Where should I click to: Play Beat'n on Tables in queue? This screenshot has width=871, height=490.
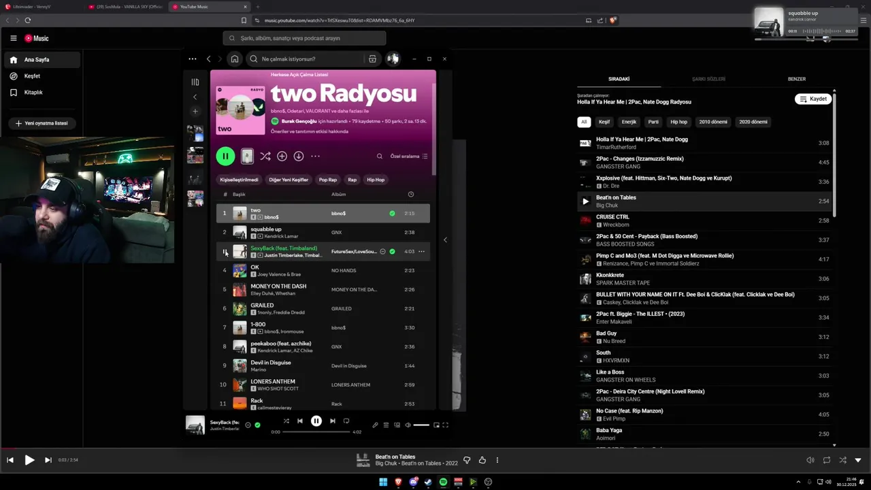click(585, 201)
